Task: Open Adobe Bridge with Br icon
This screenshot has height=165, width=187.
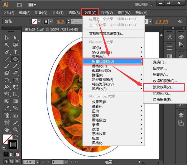Action: coord(19,5)
